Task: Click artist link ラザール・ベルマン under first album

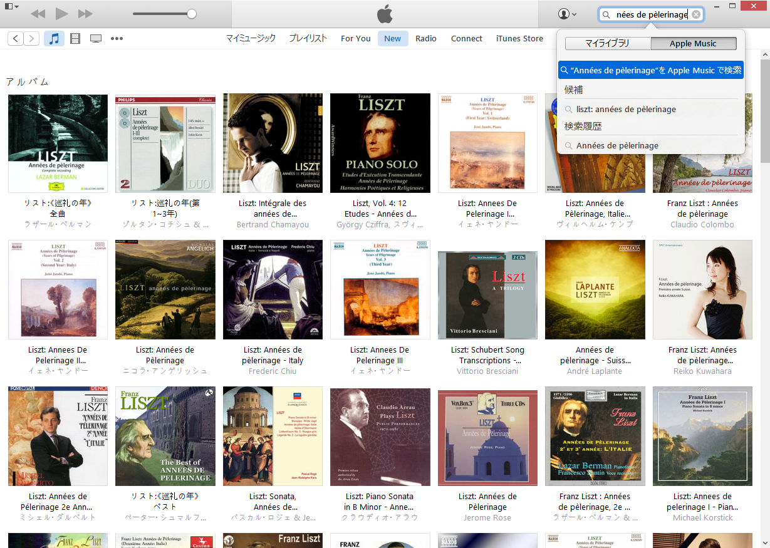Action: tap(58, 224)
